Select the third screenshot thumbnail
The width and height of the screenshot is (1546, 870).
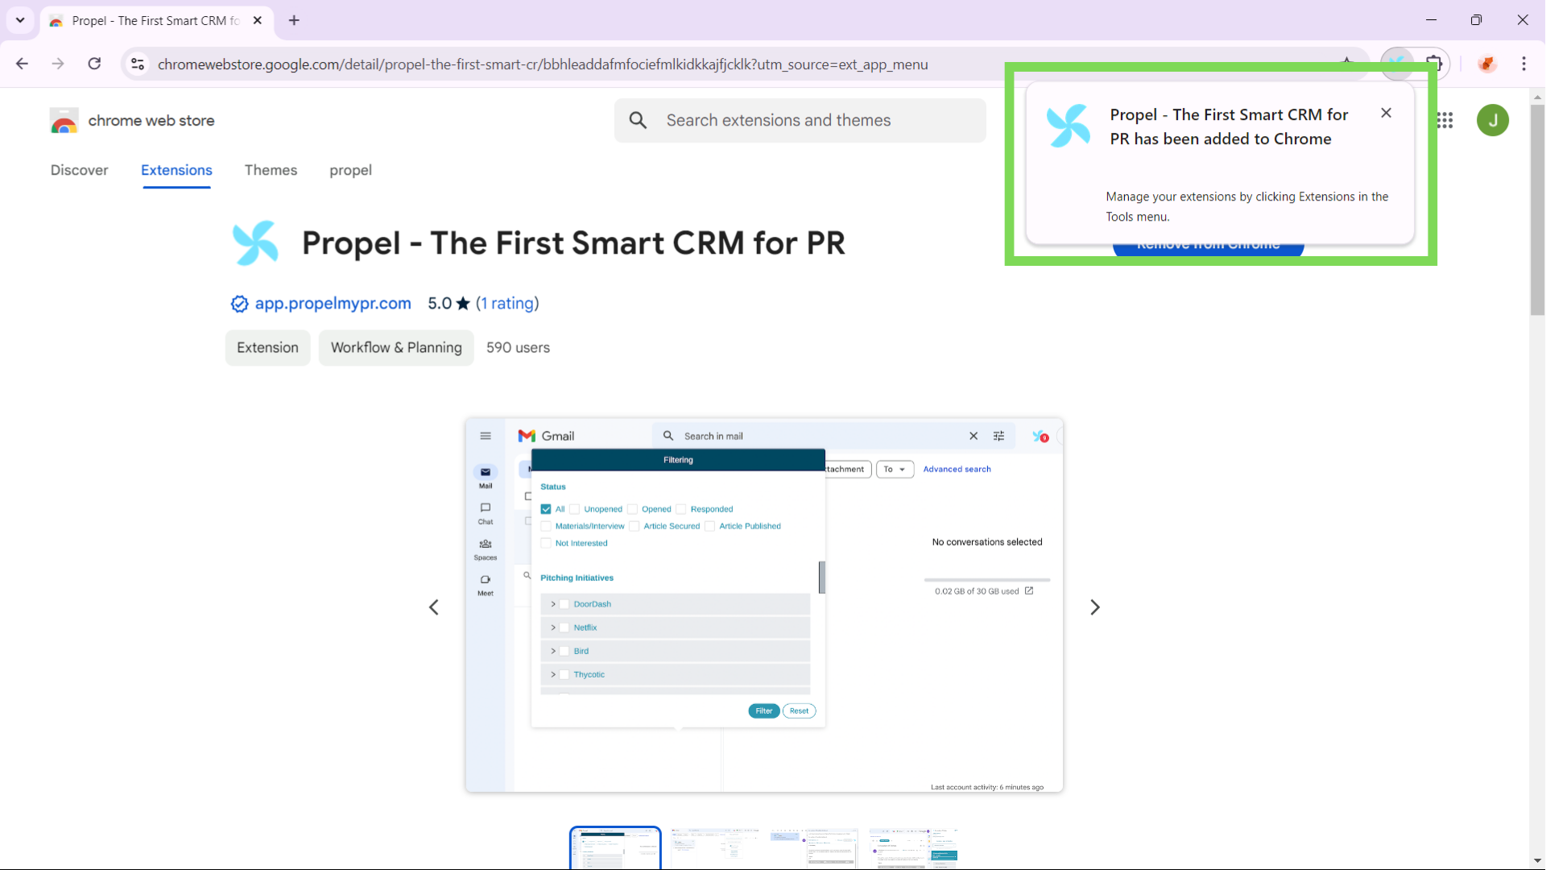813,847
